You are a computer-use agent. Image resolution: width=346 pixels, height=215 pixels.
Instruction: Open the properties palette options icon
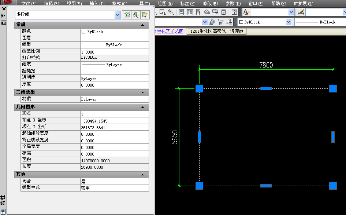point(4,22)
